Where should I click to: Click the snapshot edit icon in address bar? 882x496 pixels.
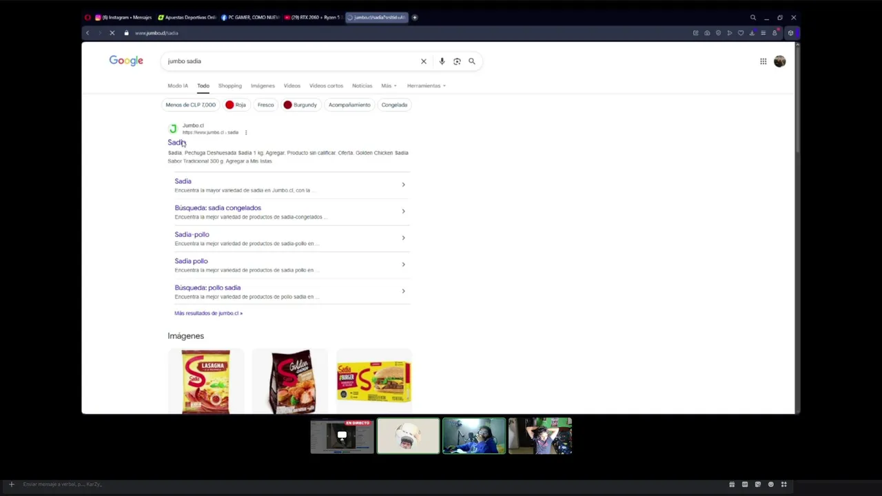coord(696,33)
